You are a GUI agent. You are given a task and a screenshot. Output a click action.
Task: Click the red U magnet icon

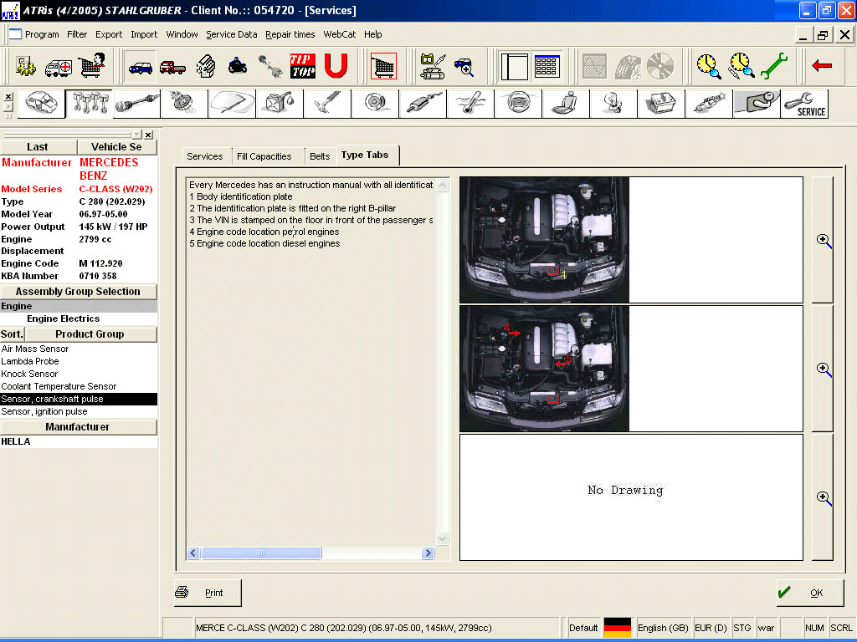click(x=336, y=67)
